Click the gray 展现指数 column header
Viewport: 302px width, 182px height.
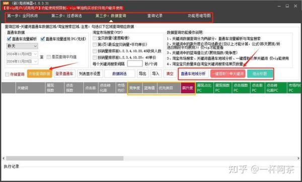coord(55,88)
